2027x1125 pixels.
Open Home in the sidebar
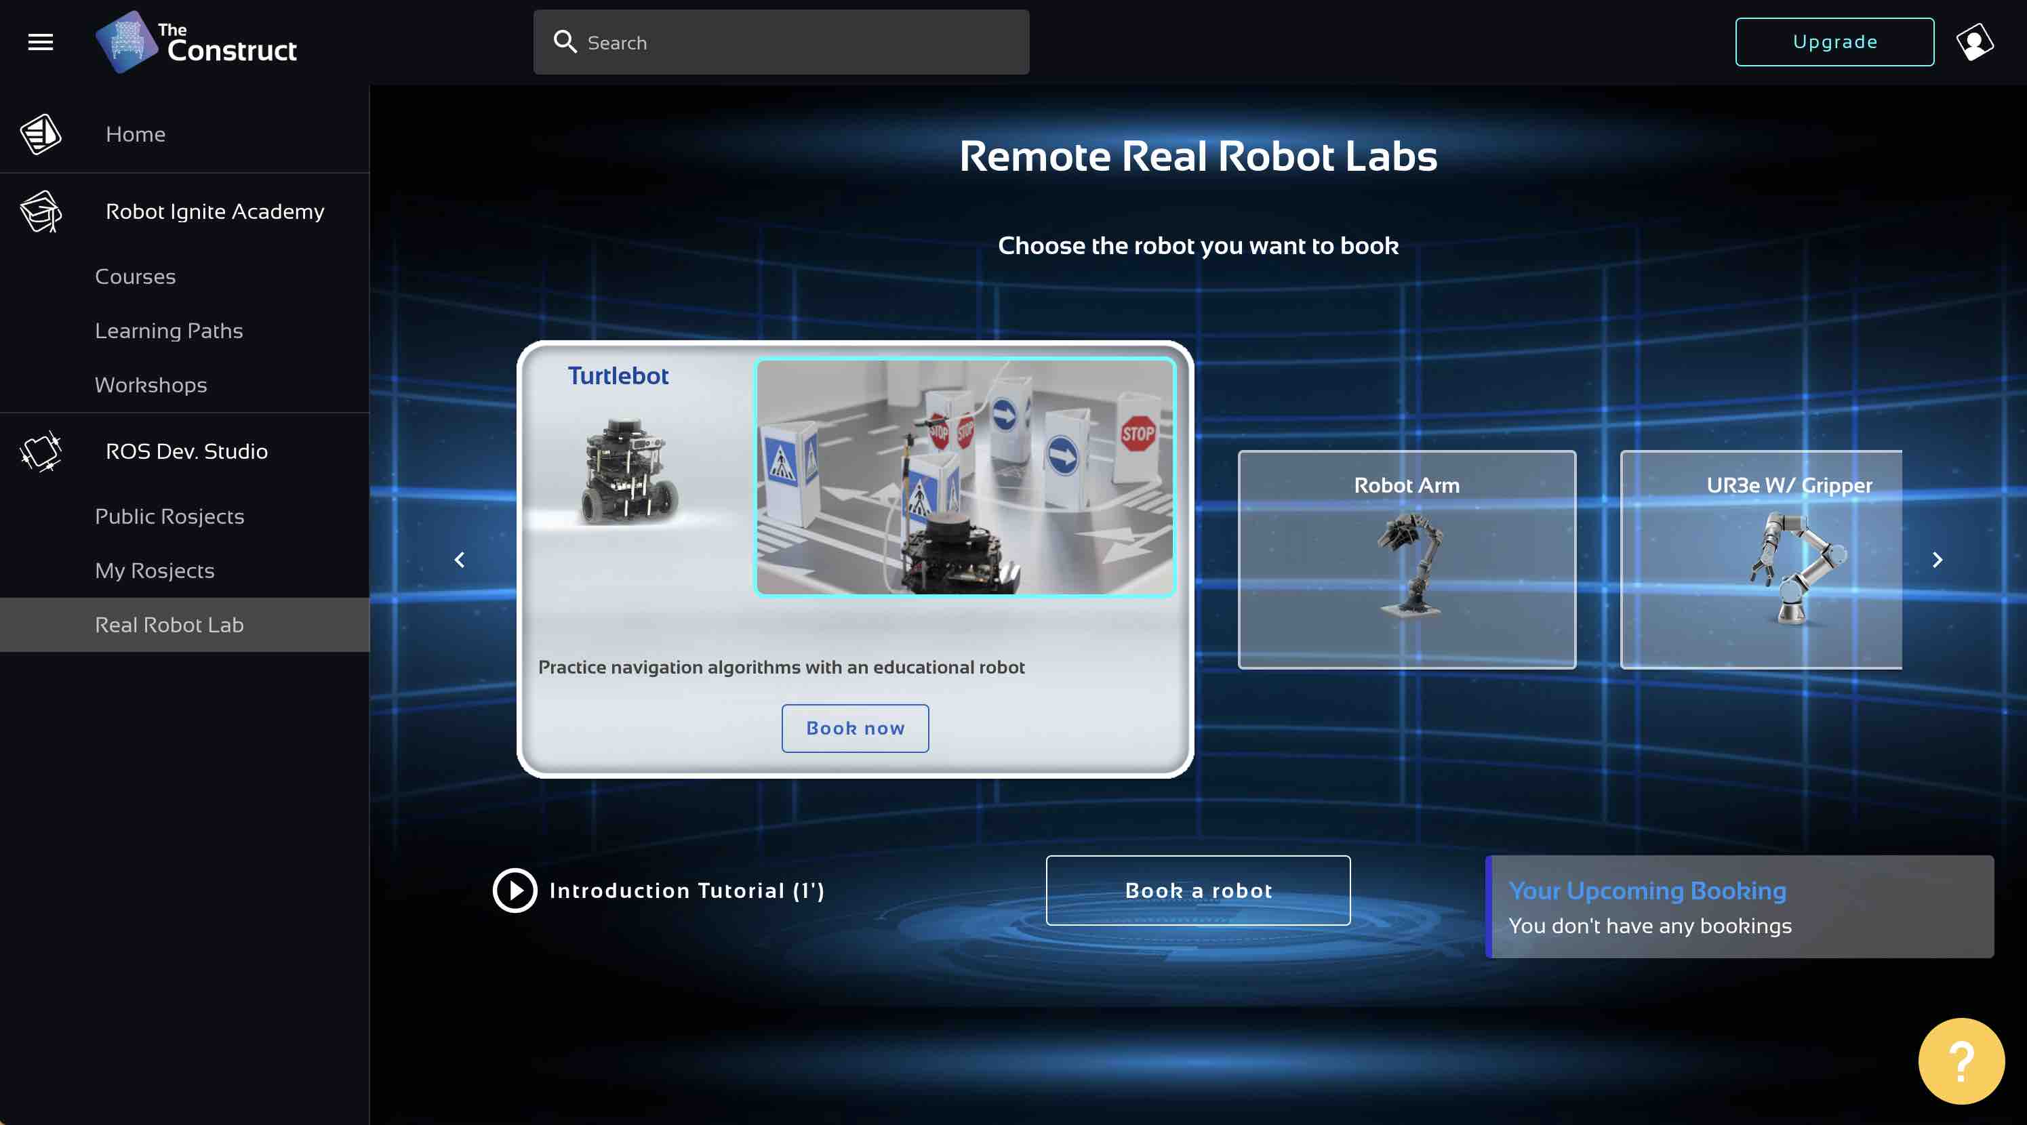136,135
